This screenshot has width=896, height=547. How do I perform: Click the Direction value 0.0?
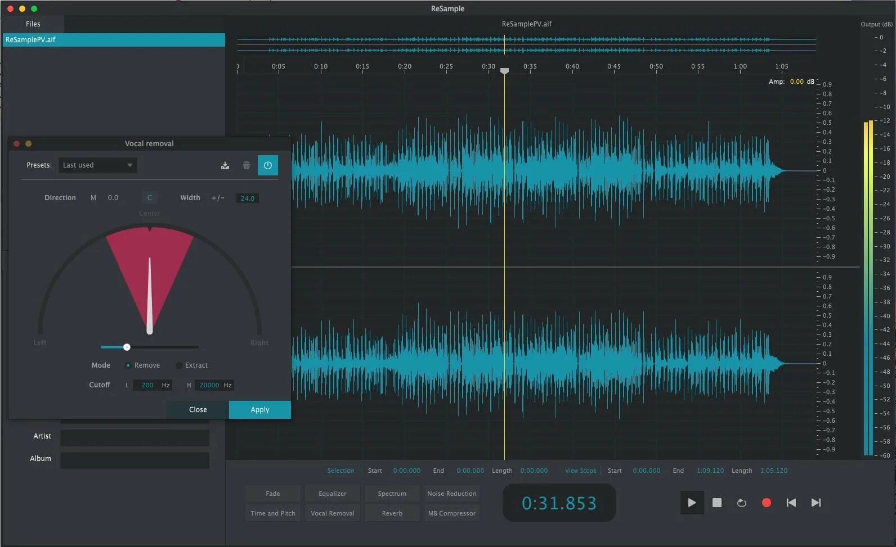pyautogui.click(x=113, y=198)
